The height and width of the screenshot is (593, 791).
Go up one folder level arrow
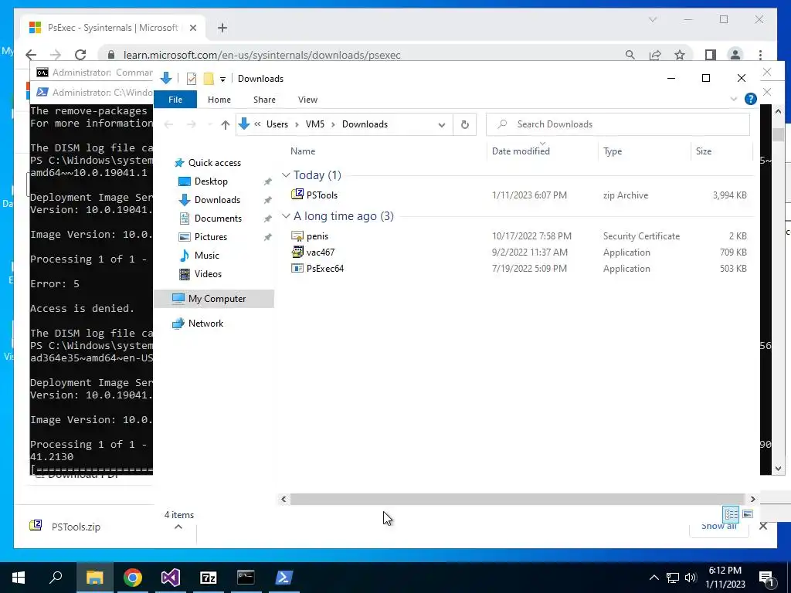226,124
